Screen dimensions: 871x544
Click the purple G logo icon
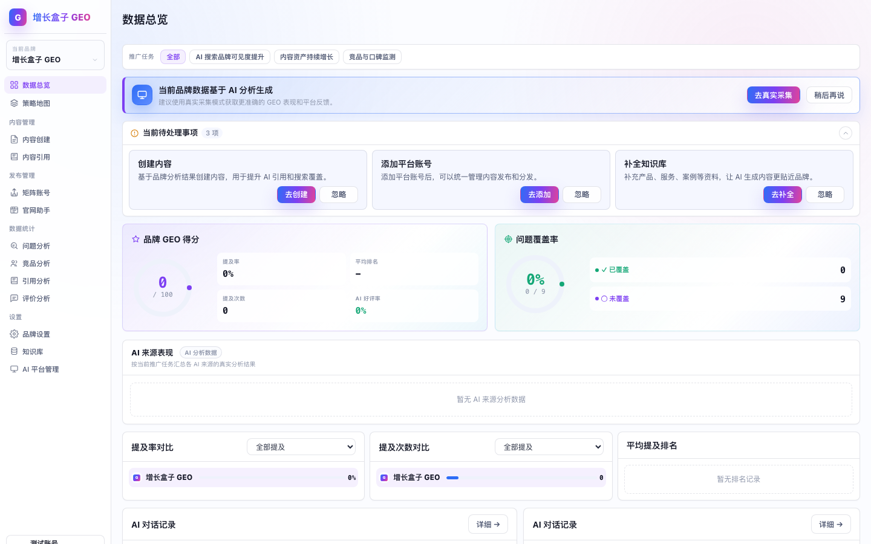coord(18,17)
